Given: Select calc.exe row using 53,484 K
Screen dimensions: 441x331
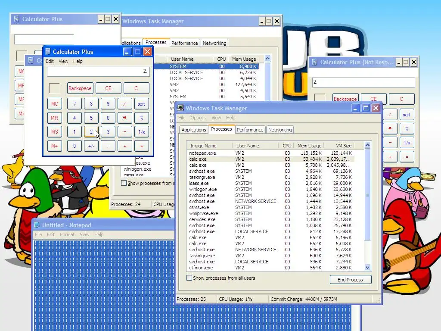Looking at the screenshot, I should click(x=270, y=159).
